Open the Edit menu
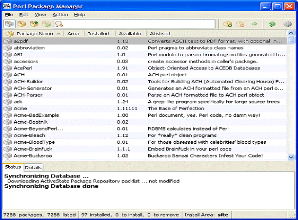This screenshot has width=298, height=220. [24, 15]
